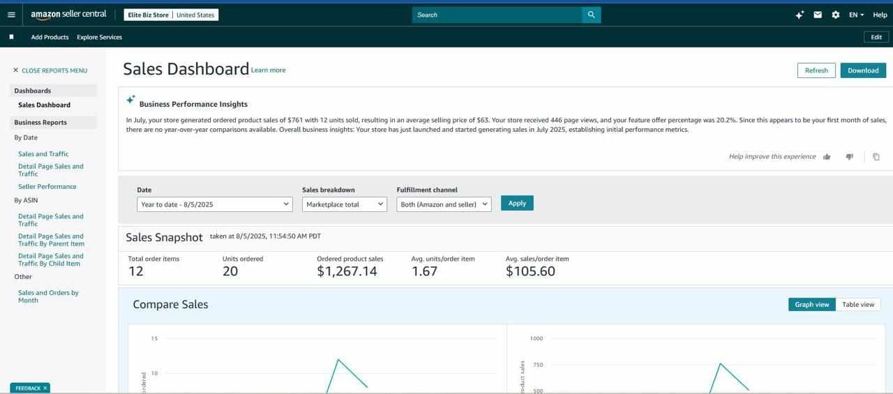Apply the selected filters
The image size is (893, 394).
click(517, 203)
